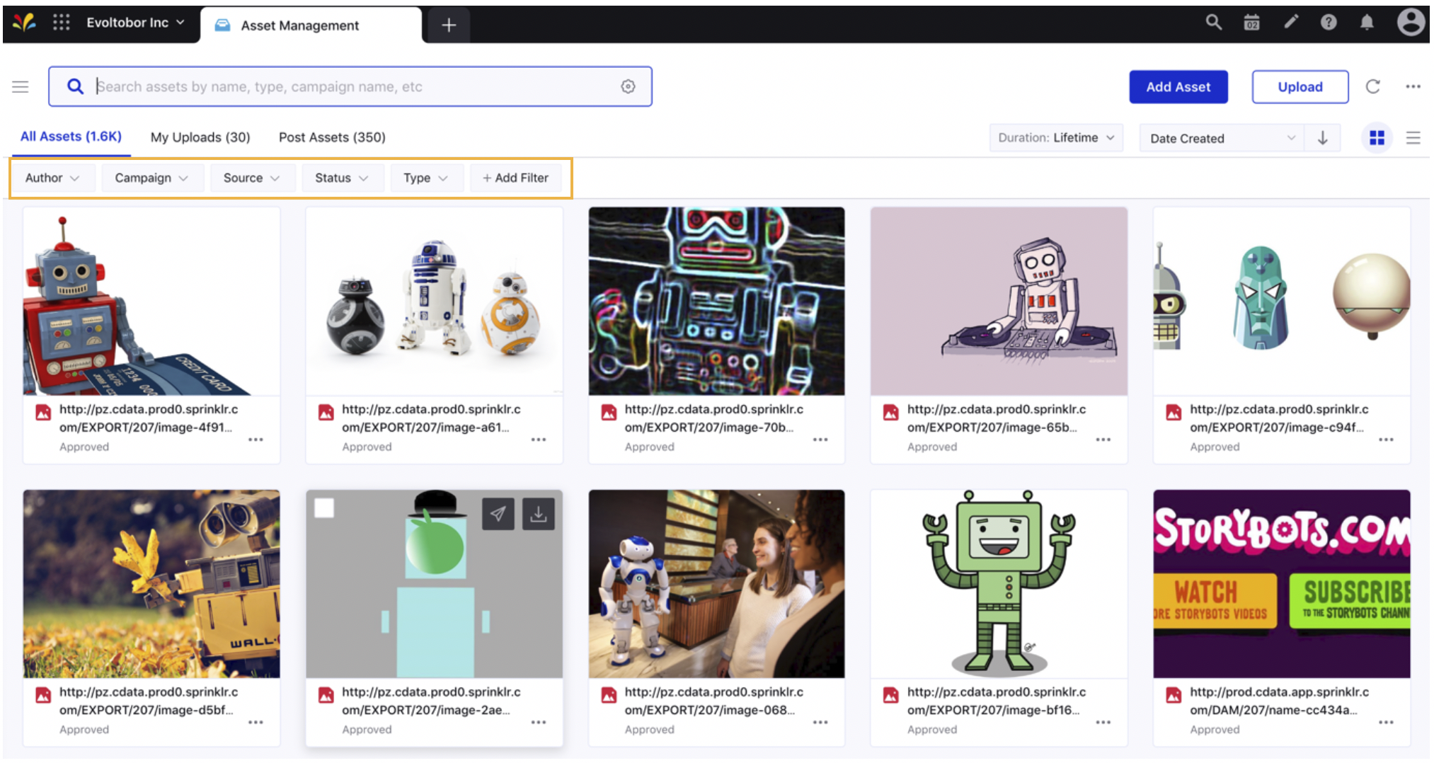The width and height of the screenshot is (1434, 763).
Task: Open a new tab with plus button
Action: pyautogui.click(x=448, y=25)
